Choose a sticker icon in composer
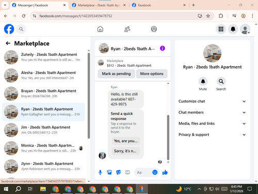The image size is (258, 194). pyautogui.click(x=118, y=172)
